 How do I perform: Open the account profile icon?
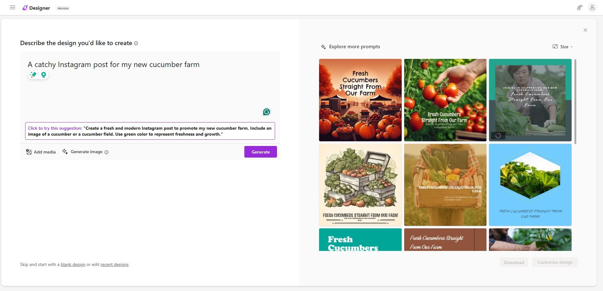pyautogui.click(x=592, y=8)
